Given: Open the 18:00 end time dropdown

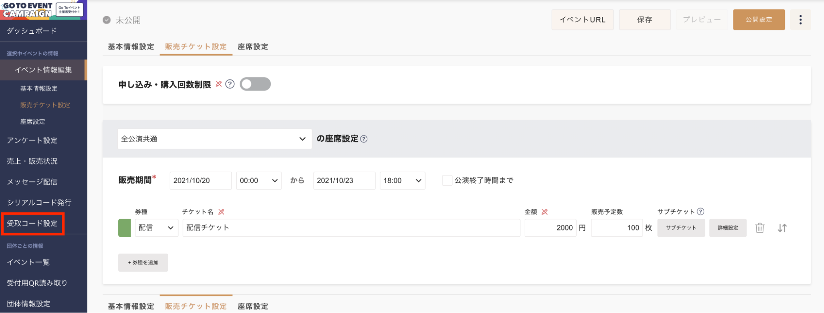Looking at the screenshot, I should pyautogui.click(x=402, y=181).
